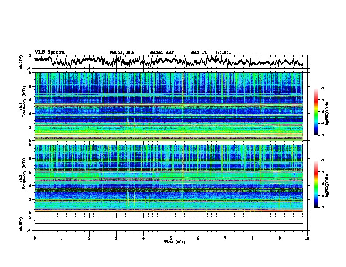Click inside the ch.2 spectrogram panel

169,179
